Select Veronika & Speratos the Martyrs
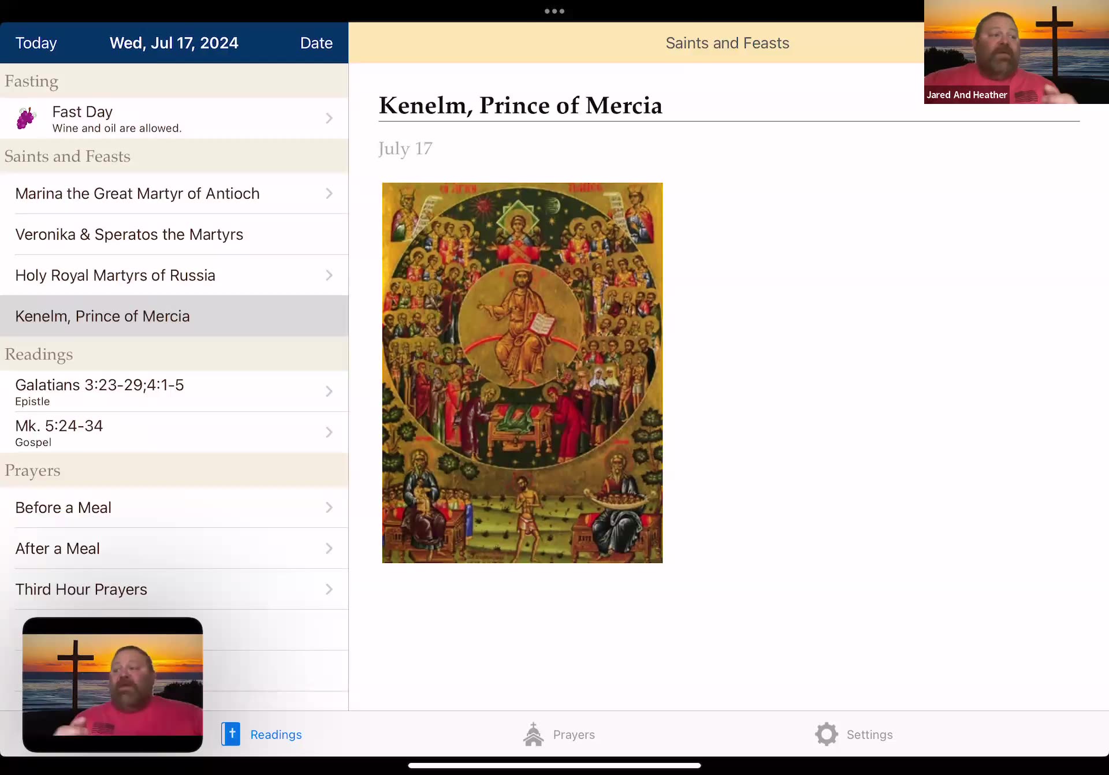Screen dimensions: 1109x775 [x=174, y=234]
